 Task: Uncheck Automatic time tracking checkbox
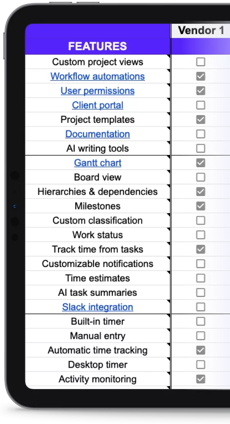coord(200,350)
